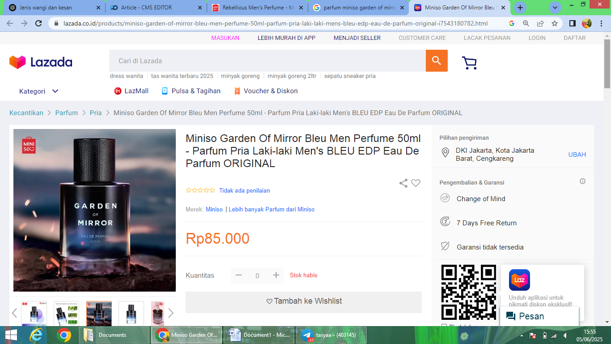
Task: Open a new browser tab
Action: point(520,8)
